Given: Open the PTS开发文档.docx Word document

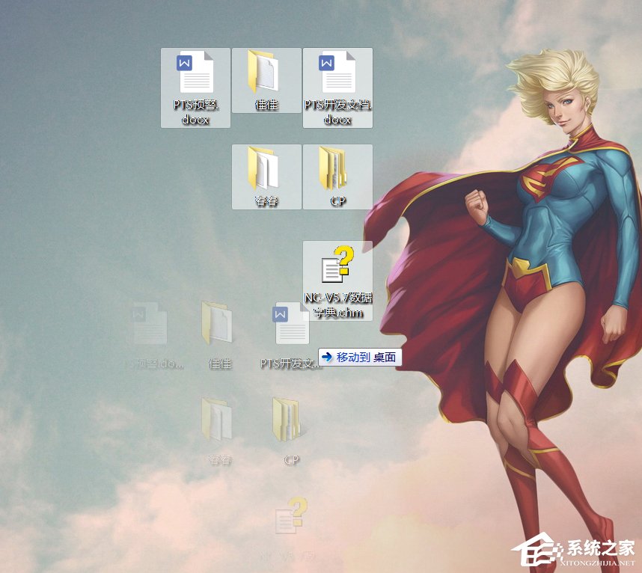Looking at the screenshot, I should pos(337,75).
